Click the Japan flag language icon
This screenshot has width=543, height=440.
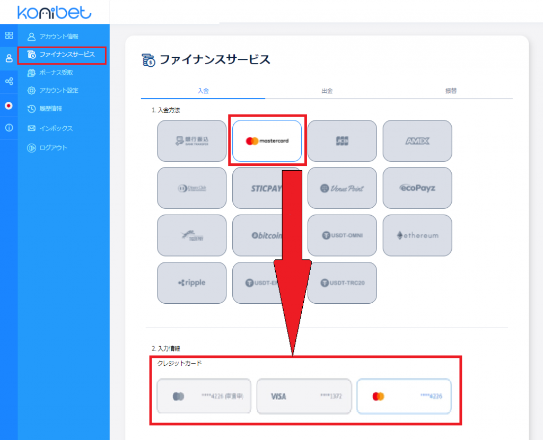tap(9, 105)
